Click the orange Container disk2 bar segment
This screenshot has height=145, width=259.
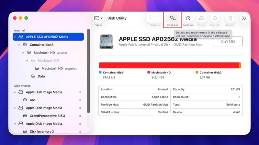point(240,65)
